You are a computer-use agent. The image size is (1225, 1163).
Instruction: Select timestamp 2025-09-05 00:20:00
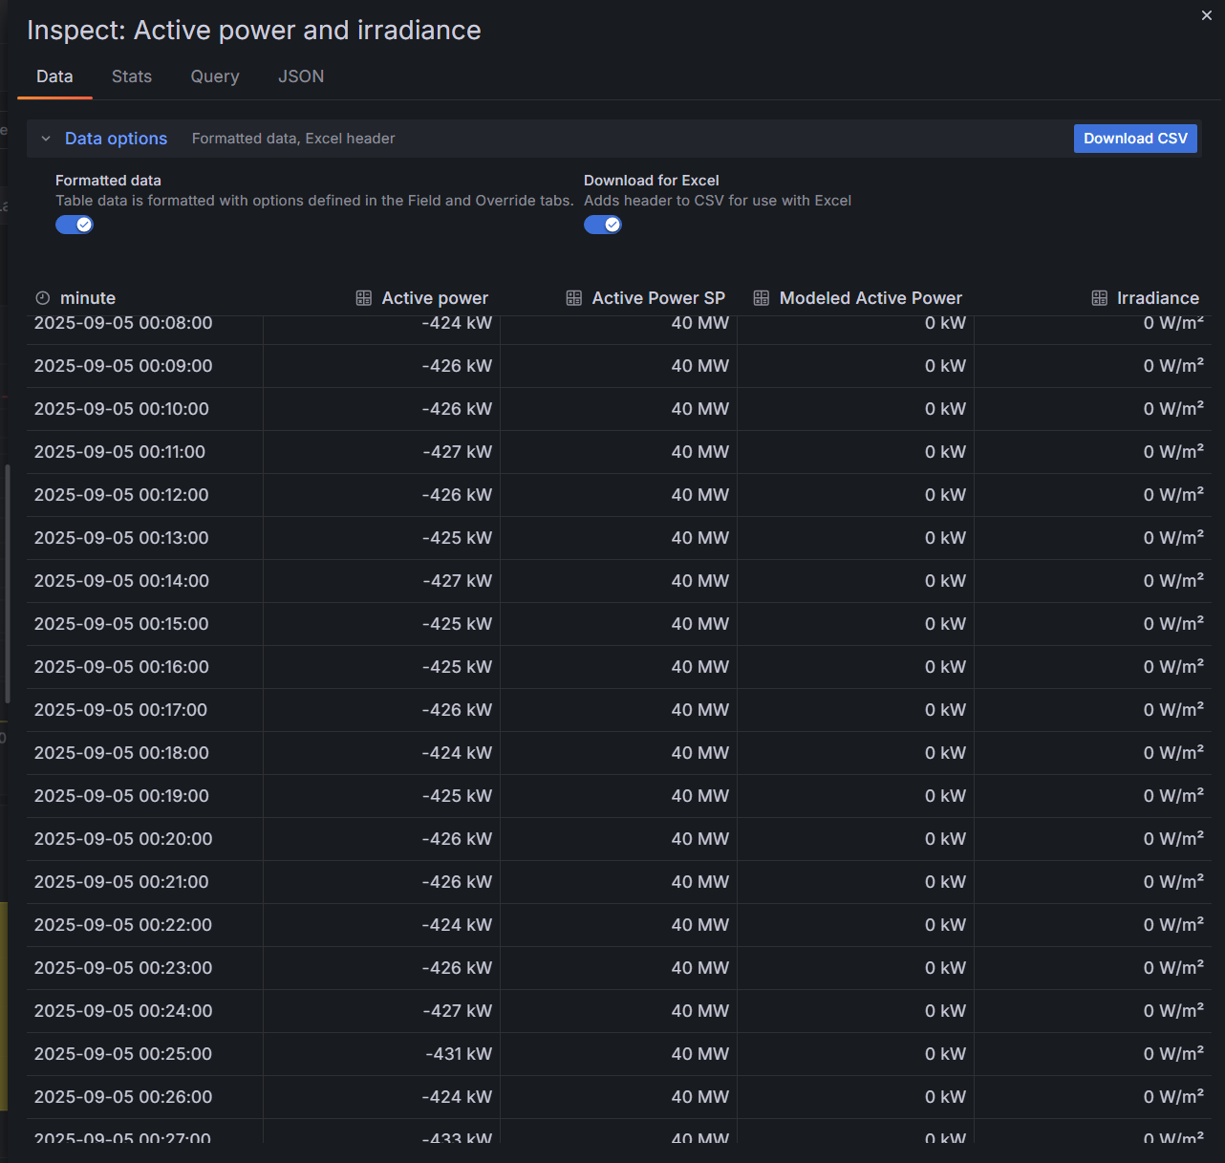click(123, 839)
